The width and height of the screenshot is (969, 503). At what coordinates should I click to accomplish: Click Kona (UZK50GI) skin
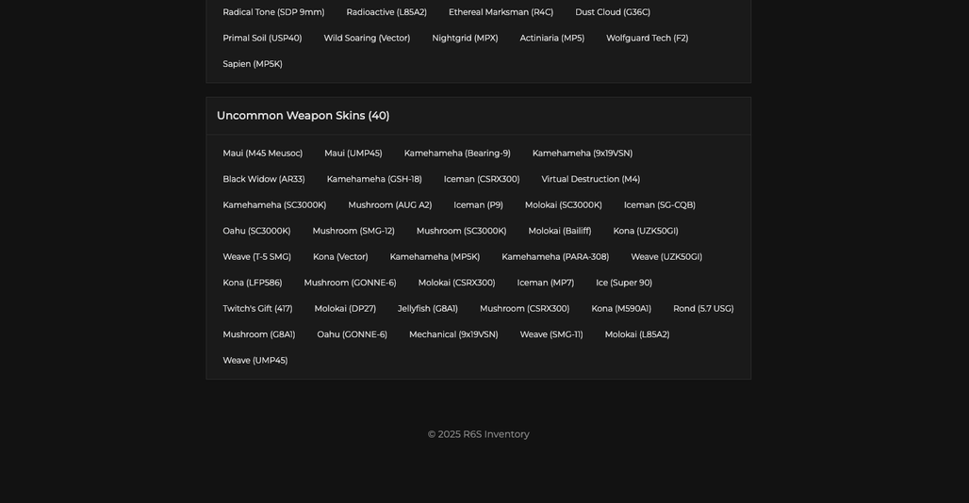[645, 232]
